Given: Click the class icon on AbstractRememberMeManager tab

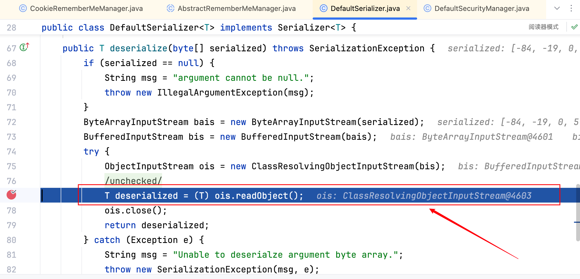Looking at the screenshot, I should pos(171,8).
